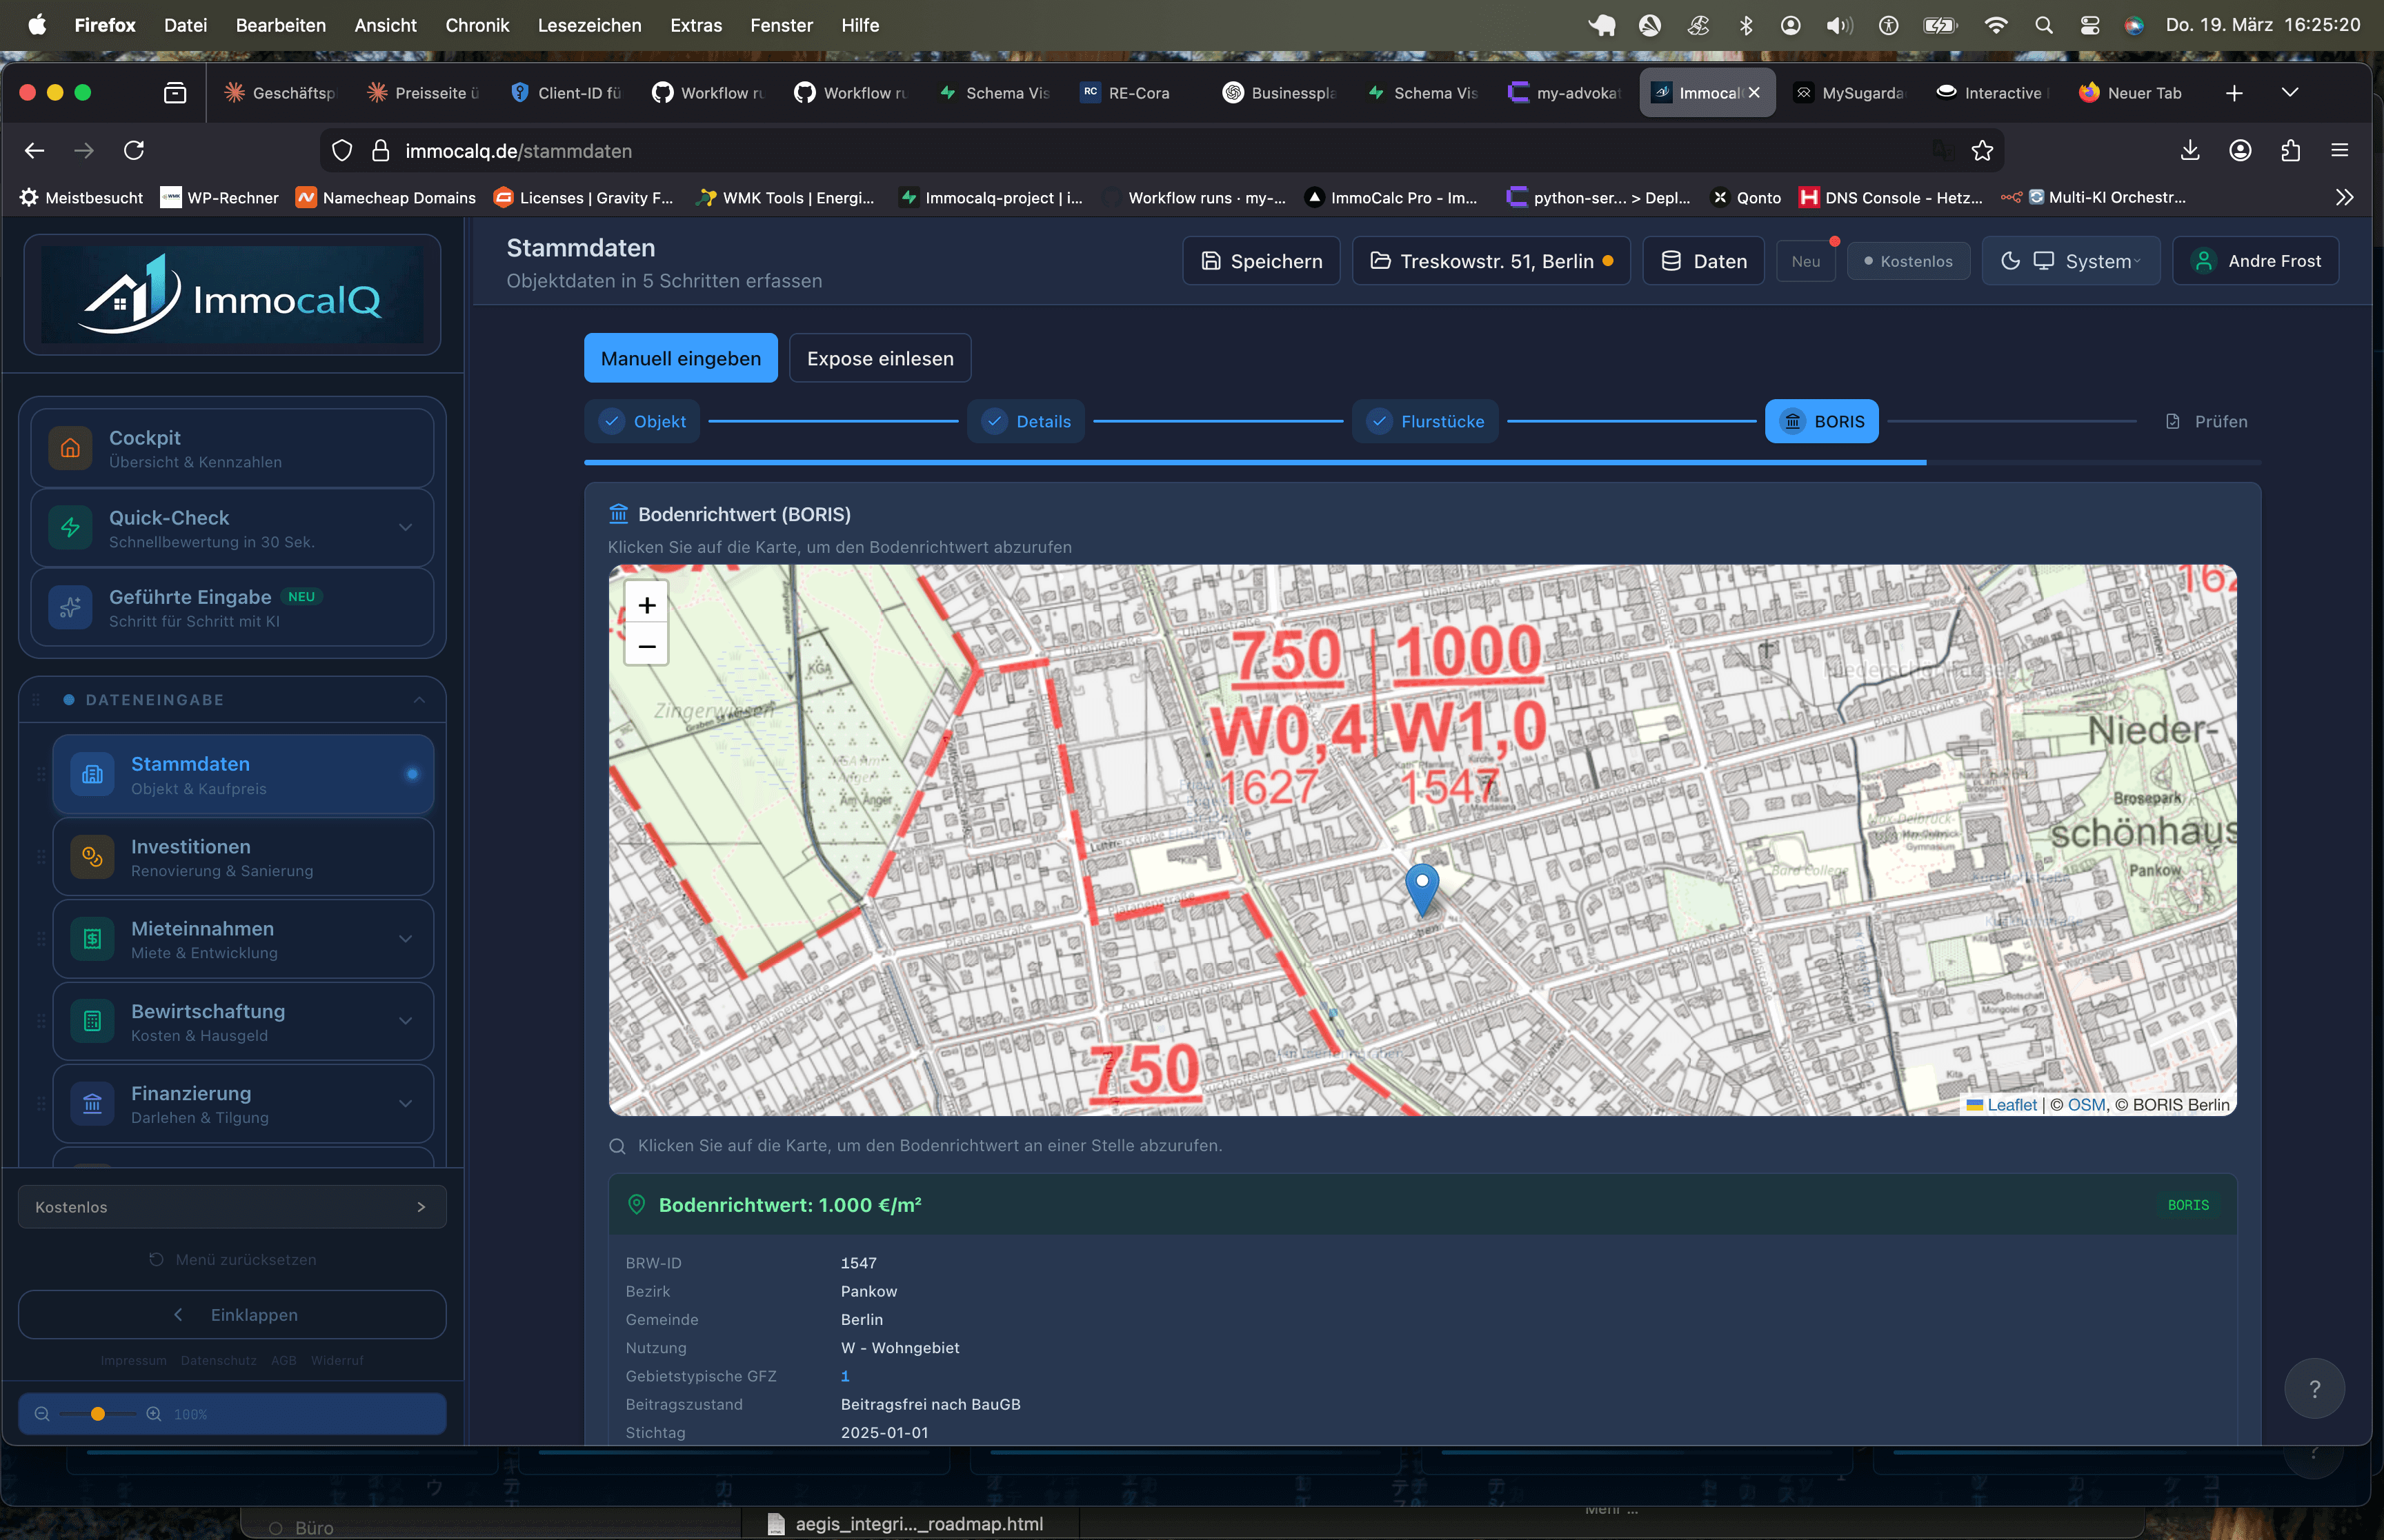Click the Stammdaten building icon

click(x=92, y=775)
